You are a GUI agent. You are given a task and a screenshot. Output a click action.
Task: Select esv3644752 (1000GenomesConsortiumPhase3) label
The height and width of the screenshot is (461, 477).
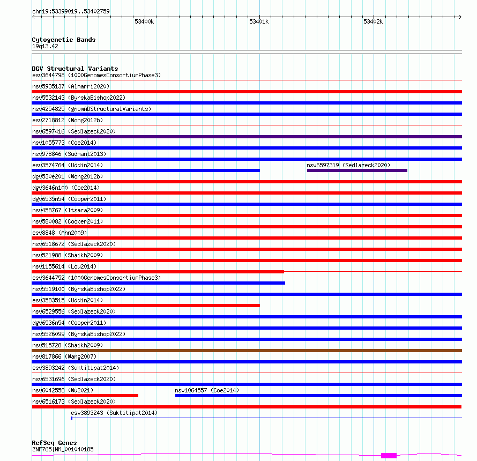click(96, 278)
